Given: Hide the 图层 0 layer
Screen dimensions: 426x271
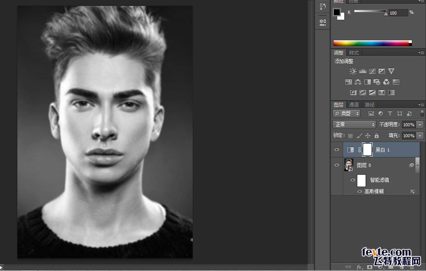Looking at the screenshot, I should pyautogui.click(x=337, y=165).
